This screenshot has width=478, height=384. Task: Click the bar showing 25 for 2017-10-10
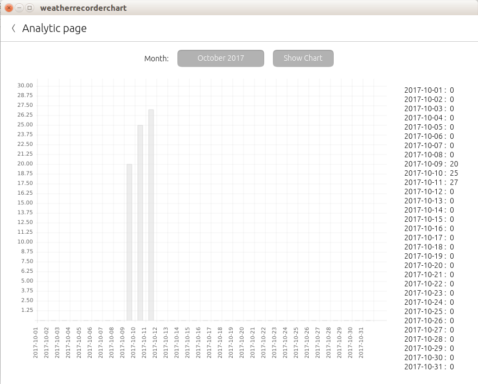pos(140,222)
